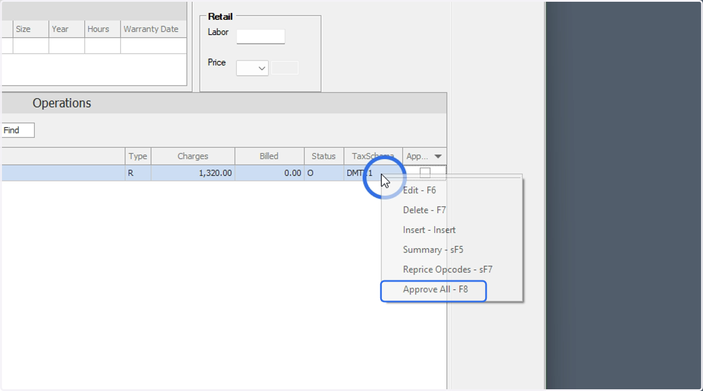Screen dimensions: 703x391
Task: Sort by the Type column header
Action: [x=138, y=156]
